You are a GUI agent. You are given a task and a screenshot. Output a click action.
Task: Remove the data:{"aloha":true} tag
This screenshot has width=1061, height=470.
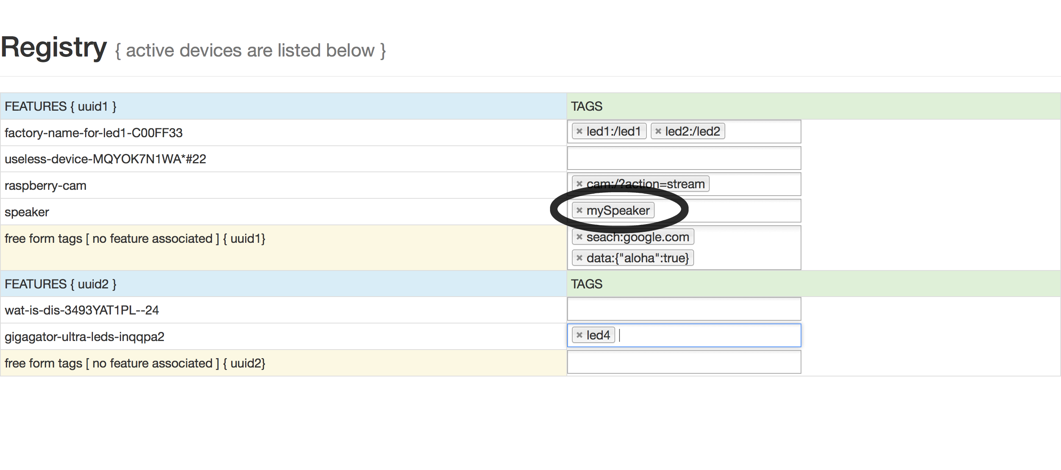point(579,258)
